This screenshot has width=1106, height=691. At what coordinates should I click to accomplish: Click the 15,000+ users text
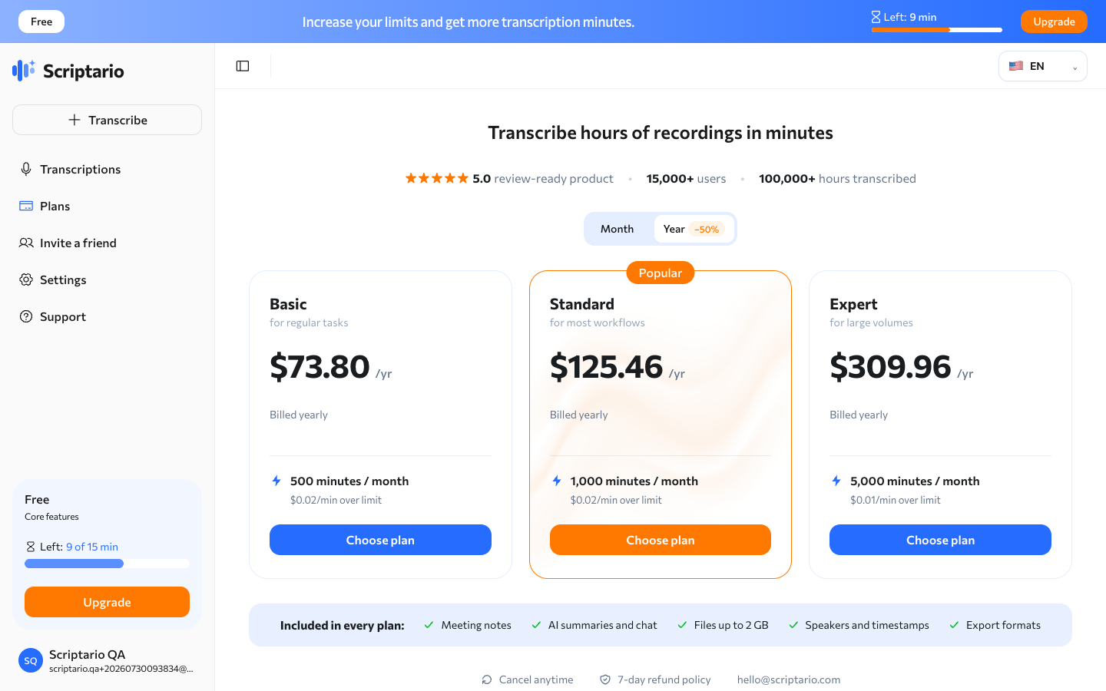coord(686,178)
